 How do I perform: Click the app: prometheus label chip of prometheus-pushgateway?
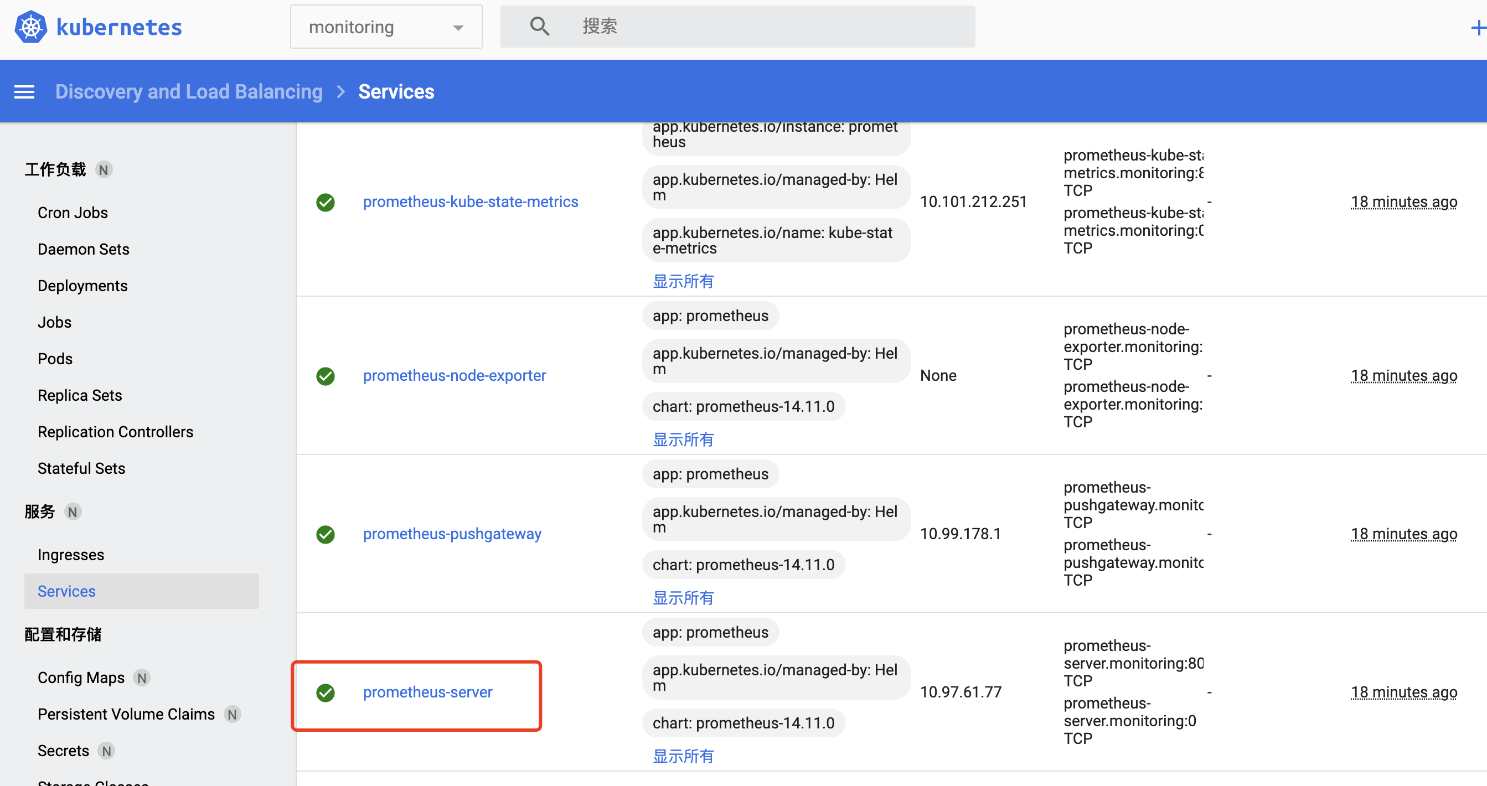710,474
